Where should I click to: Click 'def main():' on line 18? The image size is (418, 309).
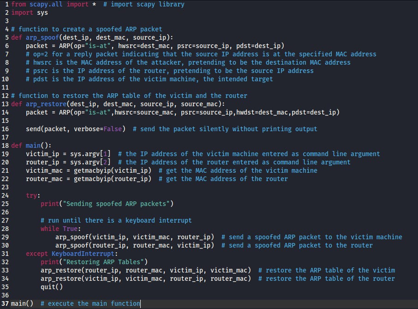[x=31, y=145]
